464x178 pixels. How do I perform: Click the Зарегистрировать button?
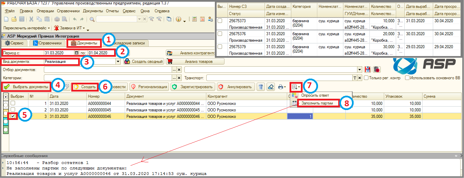click(193, 87)
